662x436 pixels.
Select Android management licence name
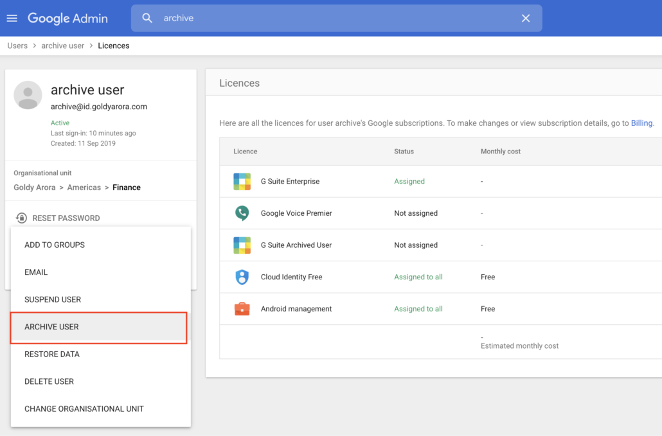pyautogui.click(x=296, y=309)
